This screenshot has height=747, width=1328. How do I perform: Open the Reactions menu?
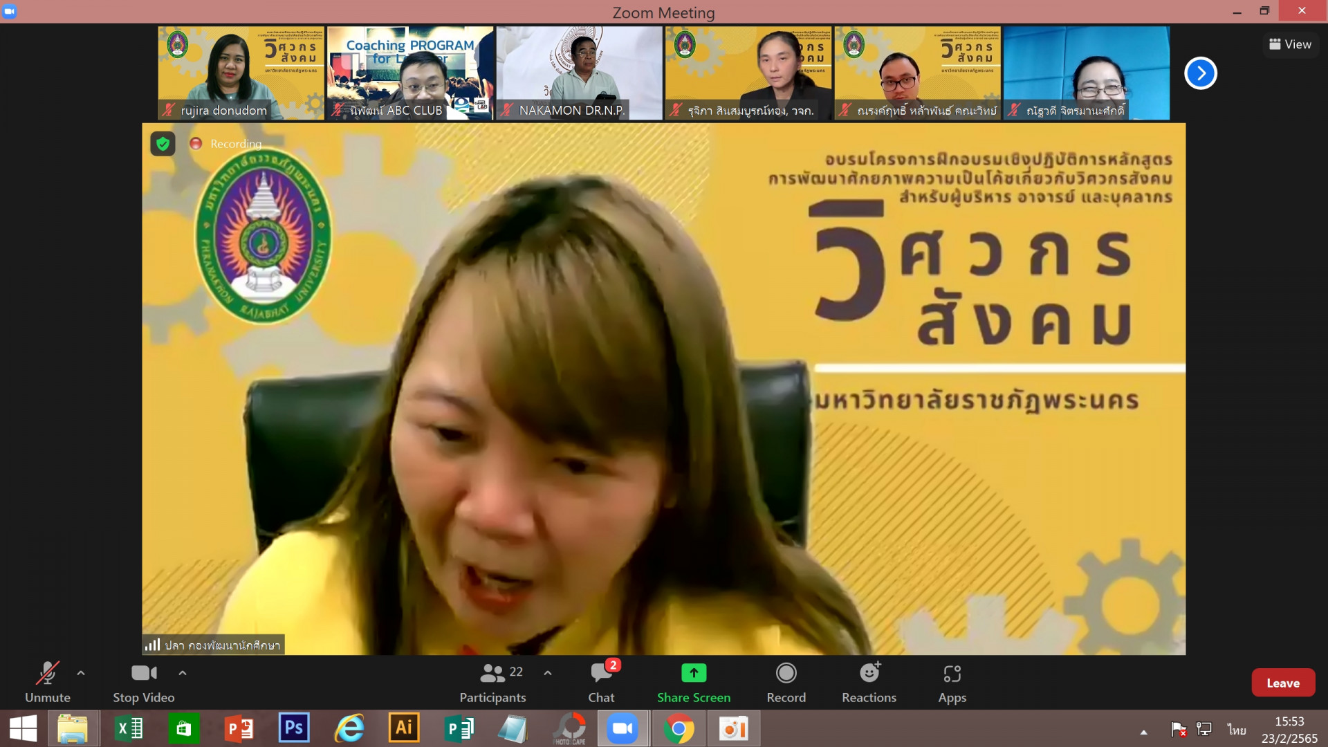click(x=869, y=682)
